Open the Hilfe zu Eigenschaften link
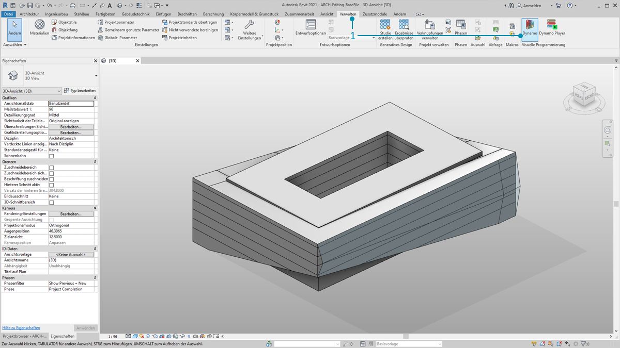This screenshot has height=348, width=620. (21, 328)
